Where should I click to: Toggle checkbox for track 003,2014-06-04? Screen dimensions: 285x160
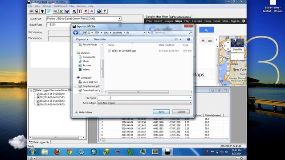[38, 101]
